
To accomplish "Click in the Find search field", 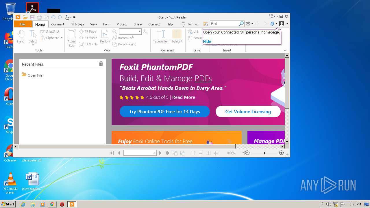I will pyautogui.click(x=224, y=24).
